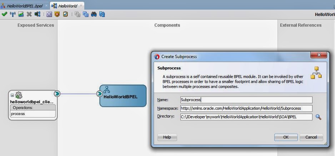The height and width of the screenshot is (156, 335).
Task: Click the antenna event definition icon
Action: click(x=13, y=14)
